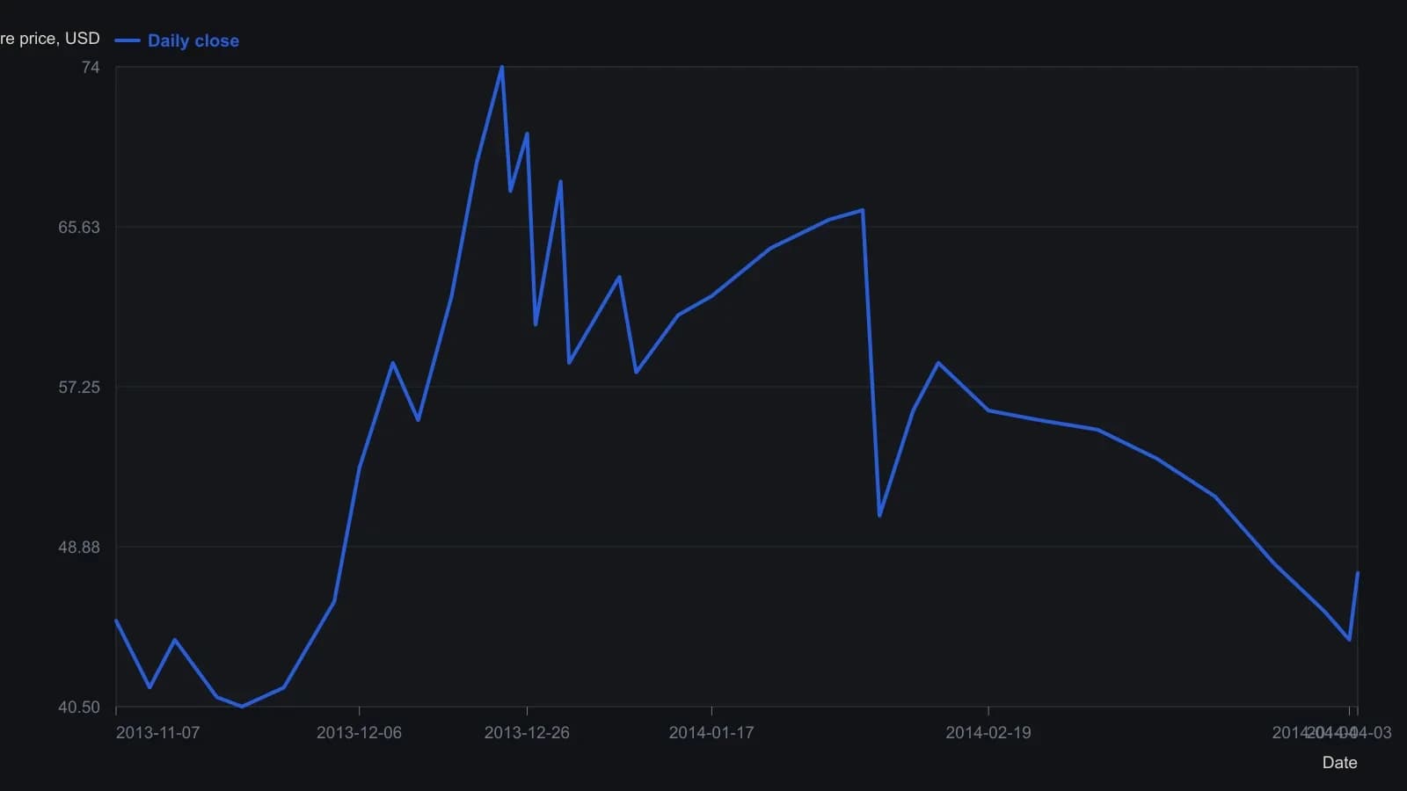Select the 65.63 y-axis label
The width and height of the screenshot is (1407, 791).
[x=79, y=227]
